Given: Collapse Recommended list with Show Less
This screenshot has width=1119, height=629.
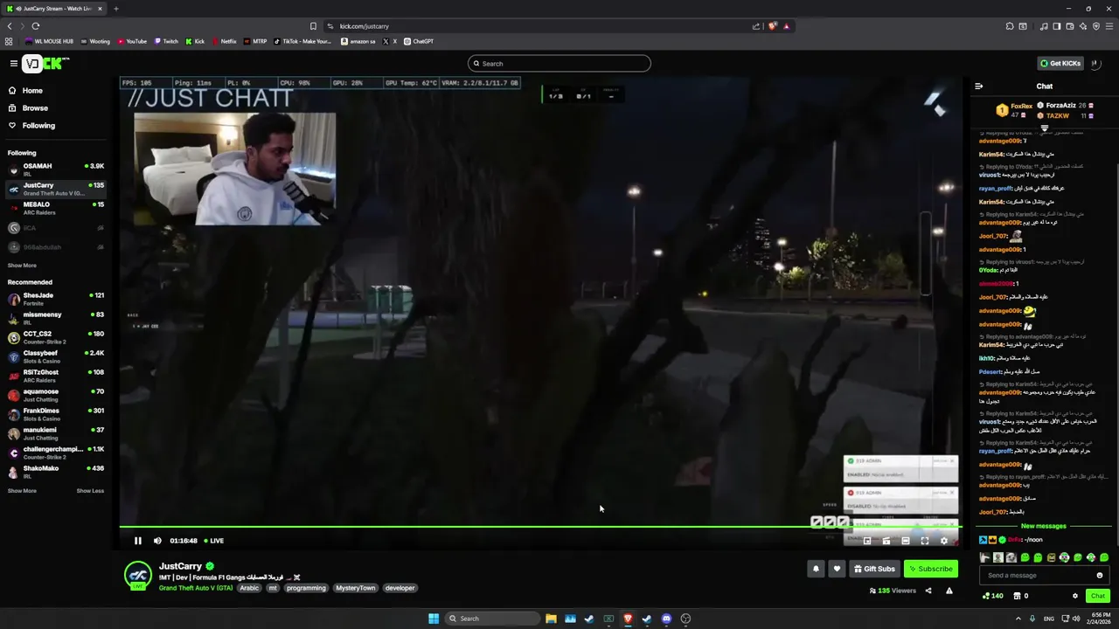Looking at the screenshot, I should (90, 491).
